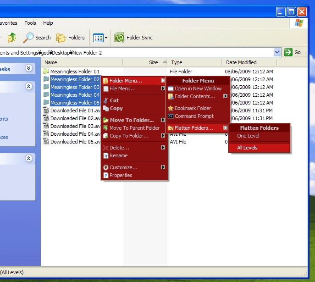Open the Views dropdown button

pos(100,38)
